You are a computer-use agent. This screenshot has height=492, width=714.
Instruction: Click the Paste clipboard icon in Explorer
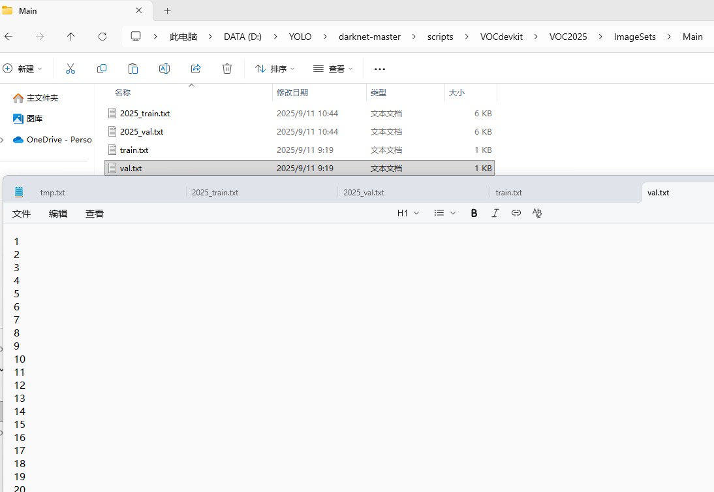click(x=133, y=69)
